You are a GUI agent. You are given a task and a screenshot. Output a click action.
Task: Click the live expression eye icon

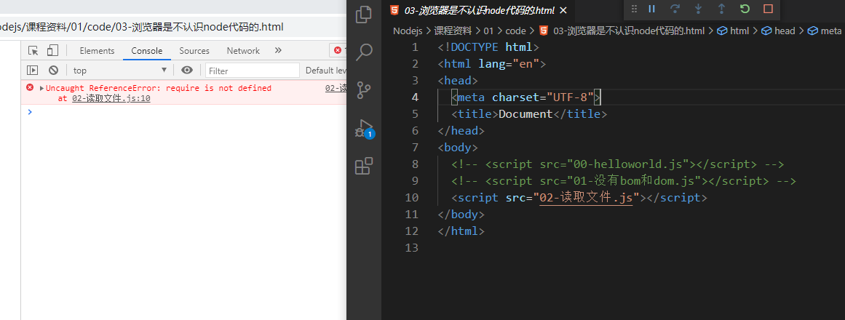click(x=187, y=70)
